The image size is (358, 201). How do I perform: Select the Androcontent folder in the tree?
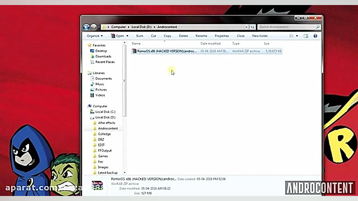tap(108, 128)
